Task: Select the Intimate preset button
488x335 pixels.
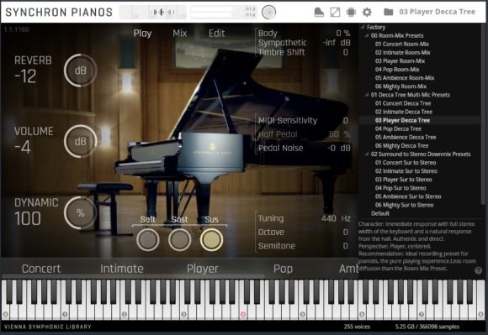Action: click(x=122, y=269)
